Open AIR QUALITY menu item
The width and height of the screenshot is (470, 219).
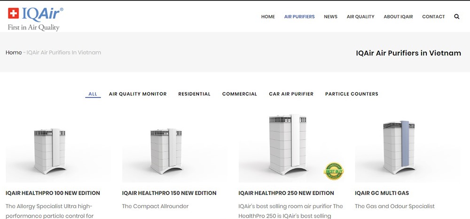click(x=360, y=17)
